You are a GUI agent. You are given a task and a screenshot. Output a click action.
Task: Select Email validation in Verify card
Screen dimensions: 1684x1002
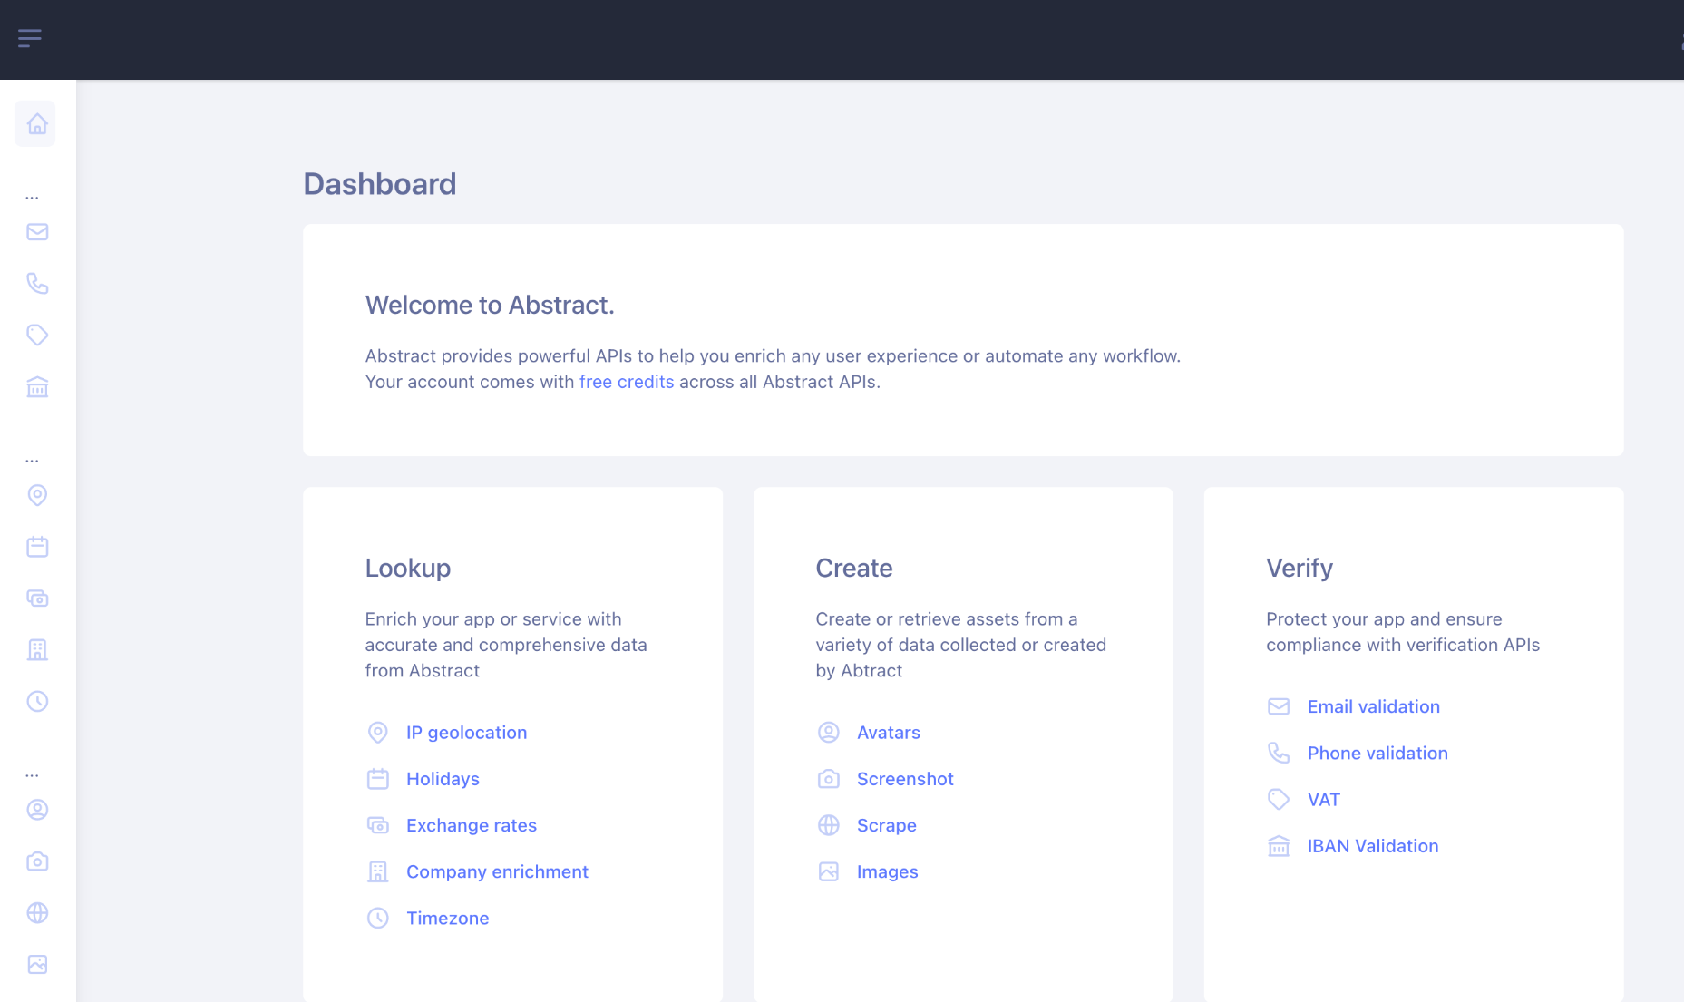(1373, 706)
